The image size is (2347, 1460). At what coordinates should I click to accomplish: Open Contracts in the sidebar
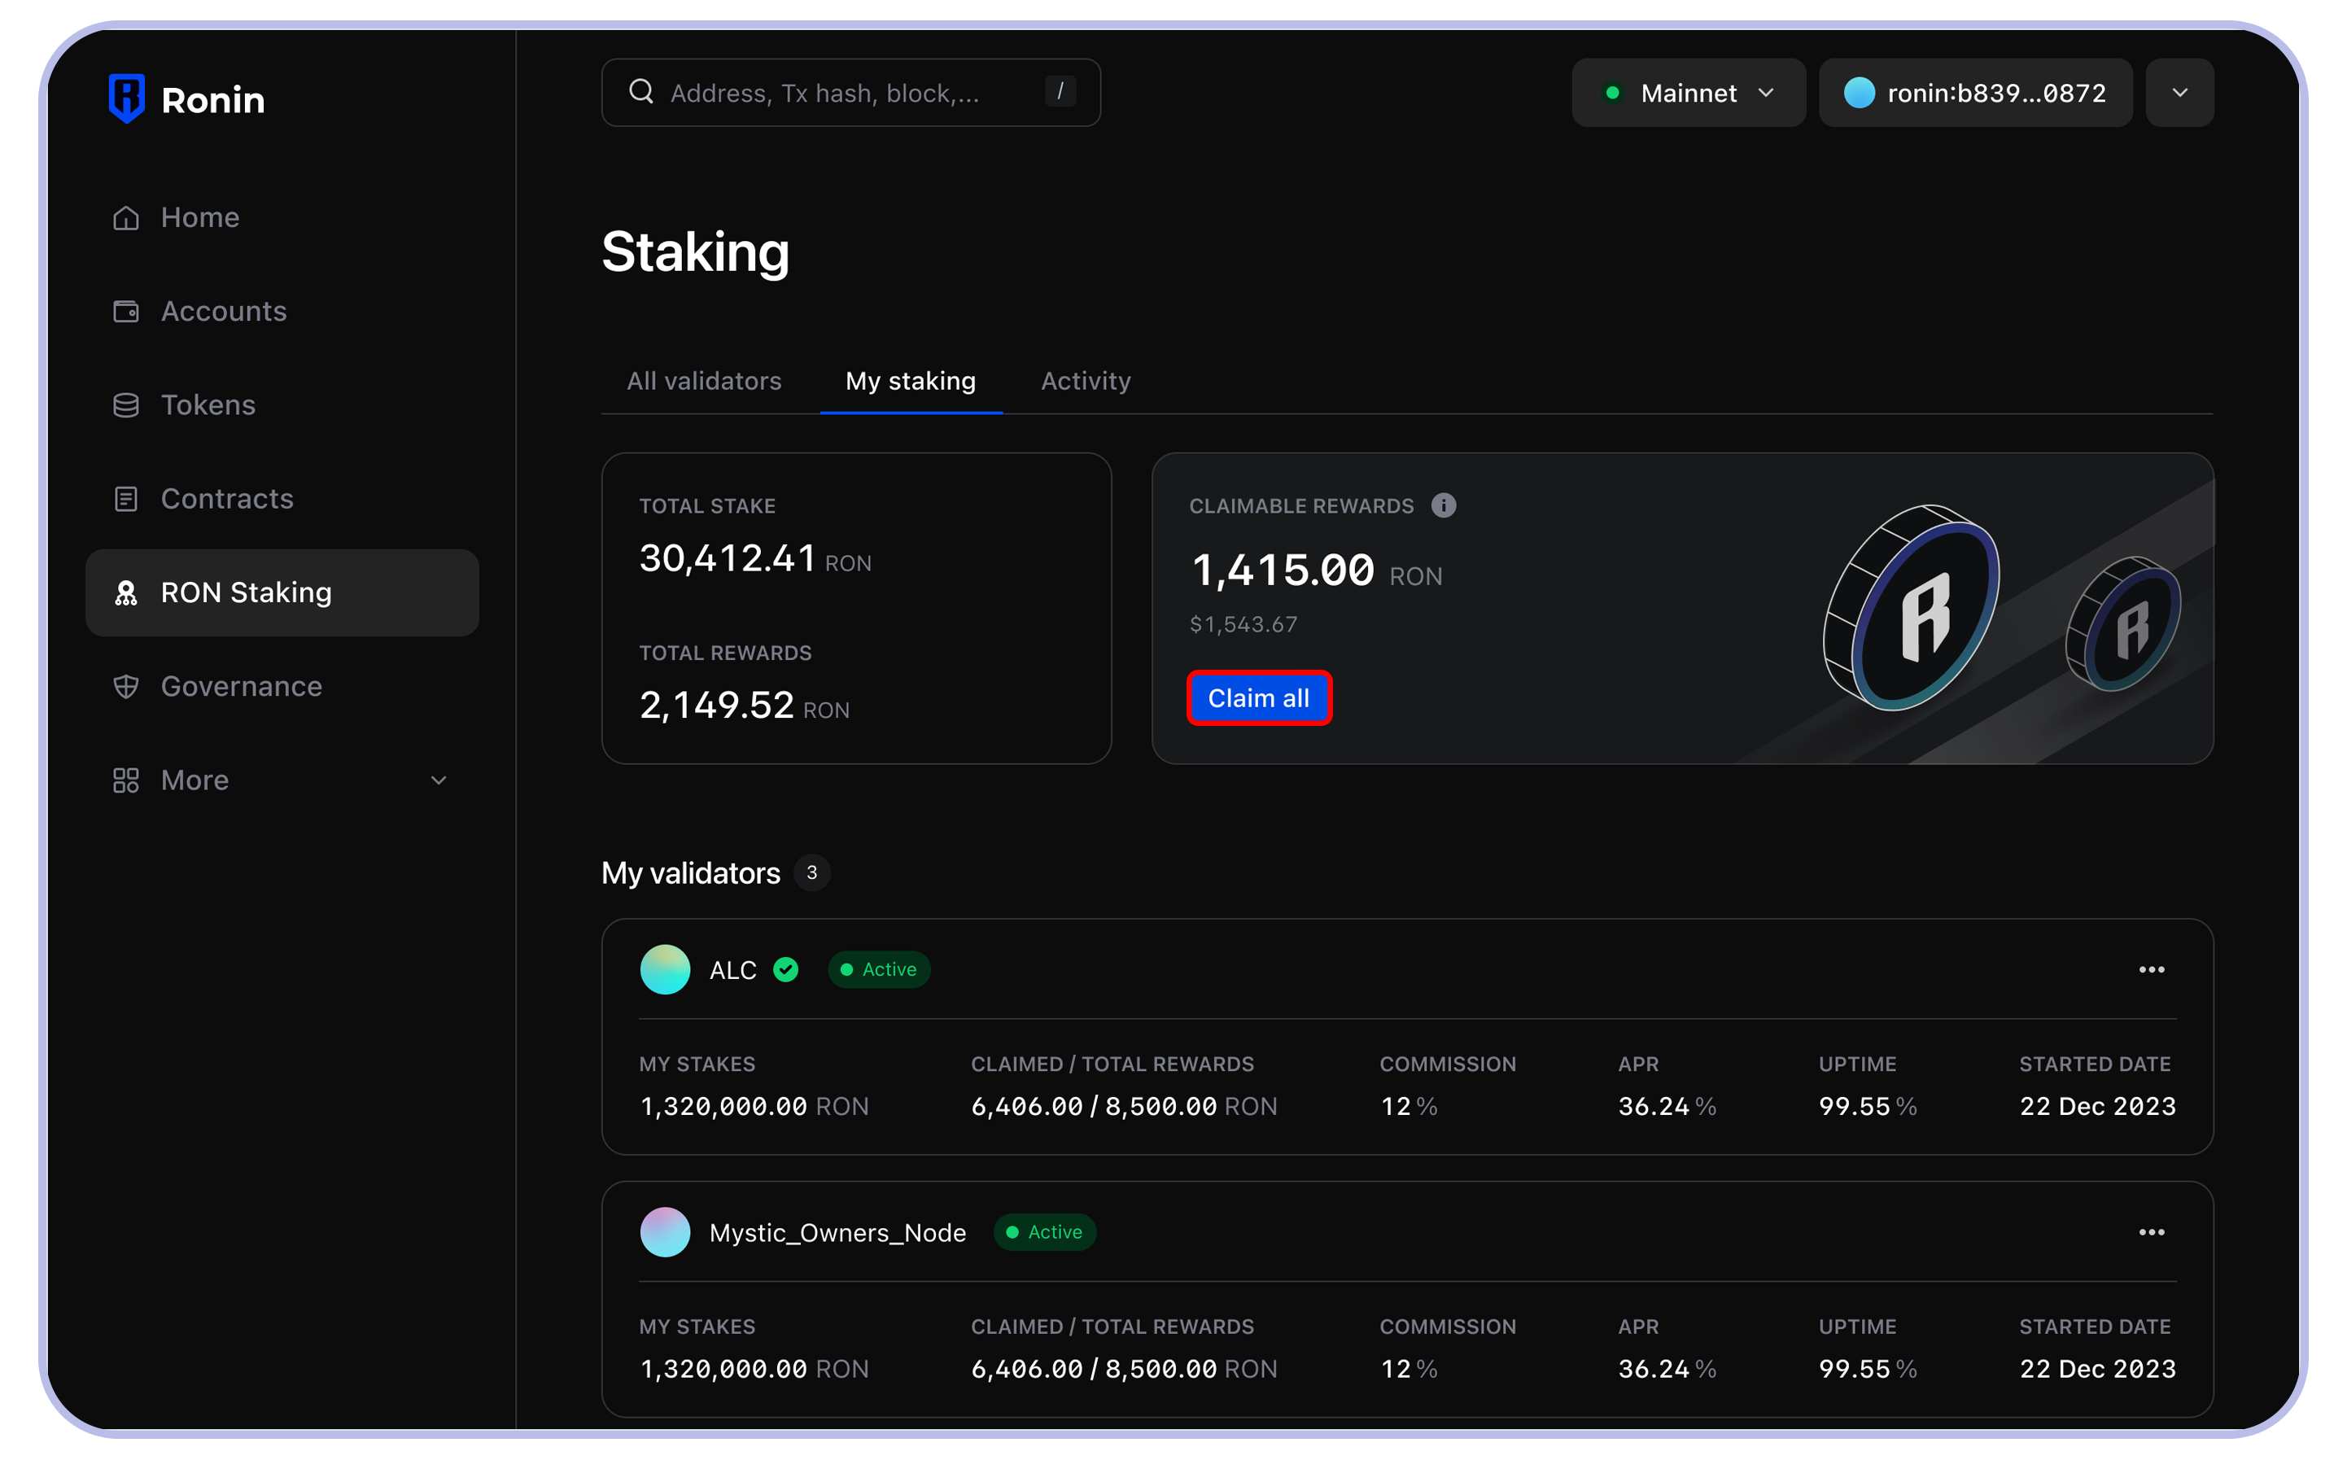[x=282, y=499]
